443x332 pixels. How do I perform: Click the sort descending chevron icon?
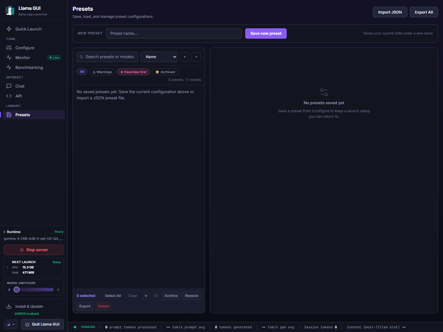tap(185, 57)
